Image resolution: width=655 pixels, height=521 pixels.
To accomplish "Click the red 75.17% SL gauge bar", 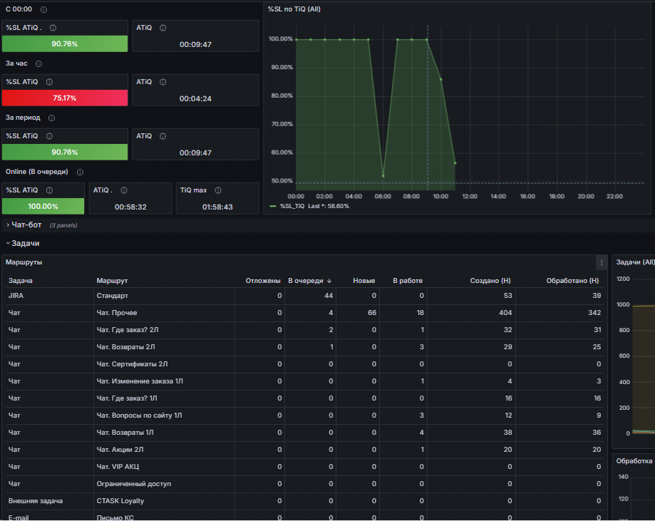I will click(x=65, y=98).
